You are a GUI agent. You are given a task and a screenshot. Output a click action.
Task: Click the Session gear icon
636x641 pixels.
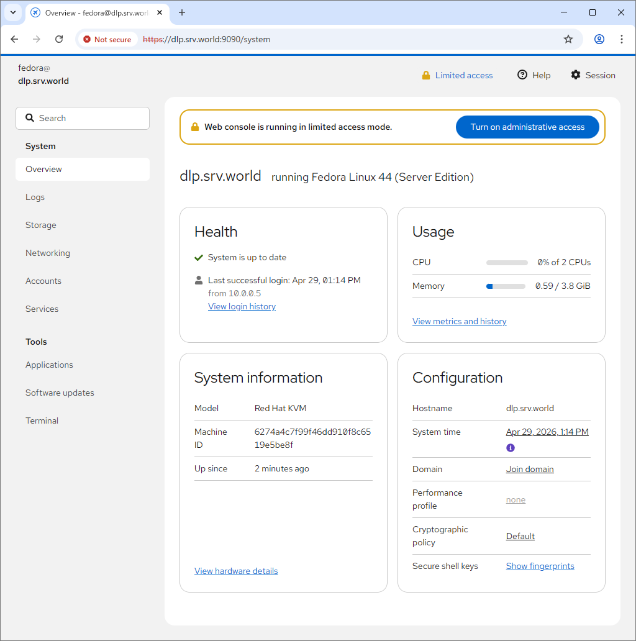[576, 75]
